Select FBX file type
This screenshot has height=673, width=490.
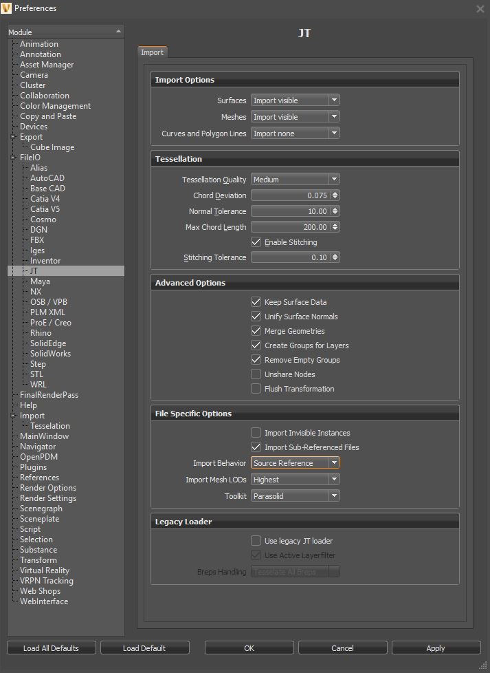tap(37, 240)
